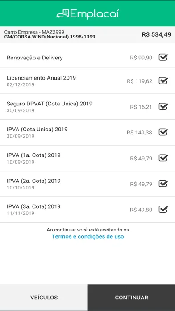Open the Termos e condições de uso link
The height and width of the screenshot is (311, 175).
[88, 236]
